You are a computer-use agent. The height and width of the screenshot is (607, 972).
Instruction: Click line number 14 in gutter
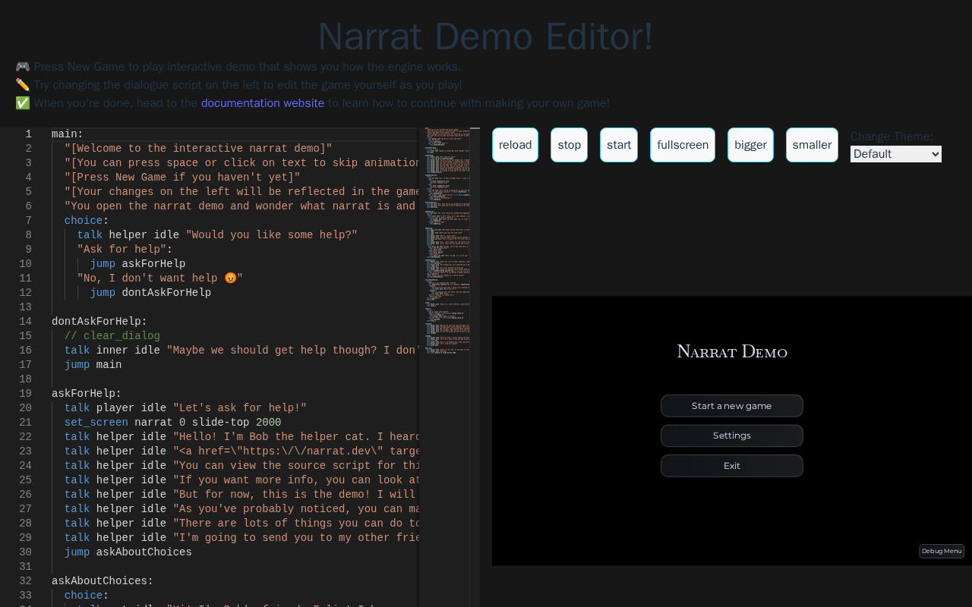click(26, 322)
